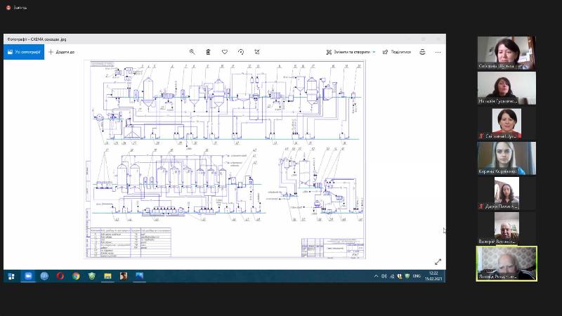Open the crop tool icon
This screenshot has height=316, width=562.
click(x=257, y=52)
